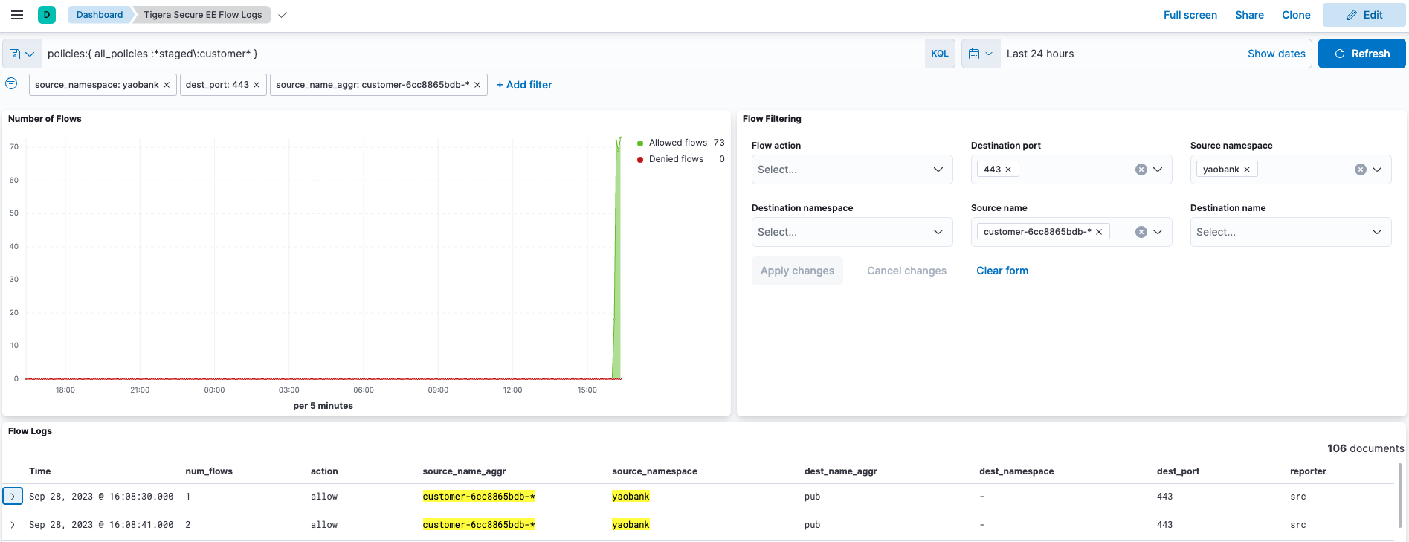Image resolution: width=1409 pixels, height=542 pixels.
Task: Clear all Destination port selections
Action: coord(1141,170)
